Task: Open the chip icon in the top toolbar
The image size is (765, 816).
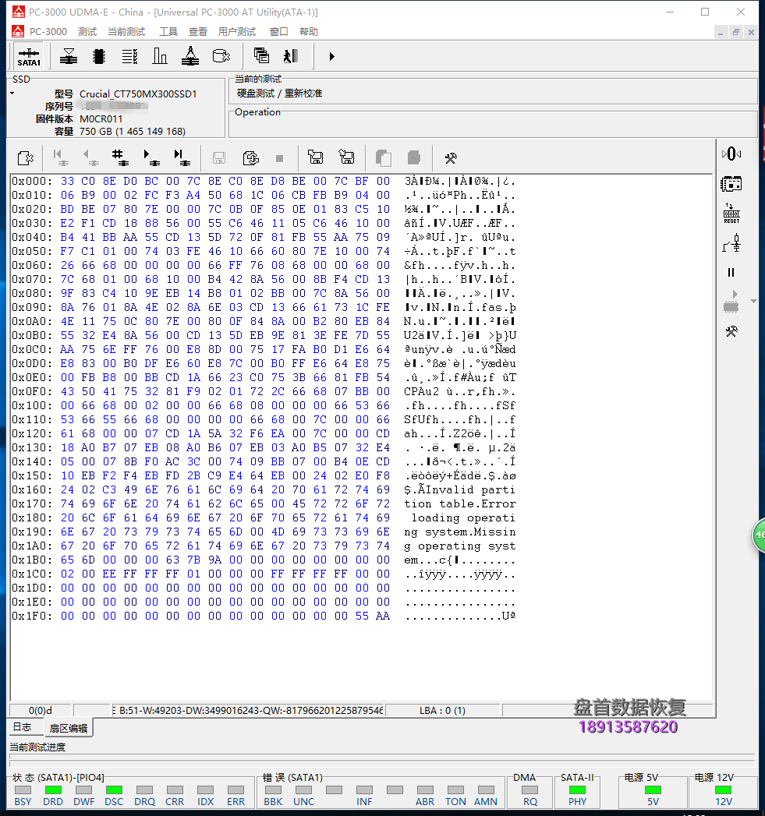Action: (99, 56)
